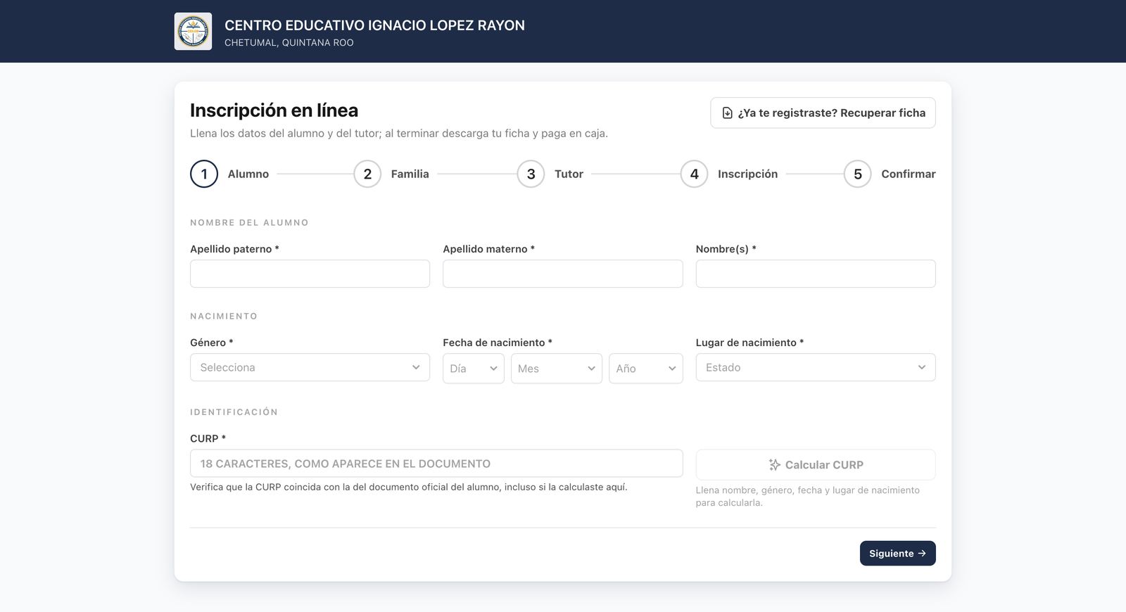This screenshot has height=612, width=1126.
Task: Click the sparkle icon on Calcular CURP
Action: pos(775,465)
